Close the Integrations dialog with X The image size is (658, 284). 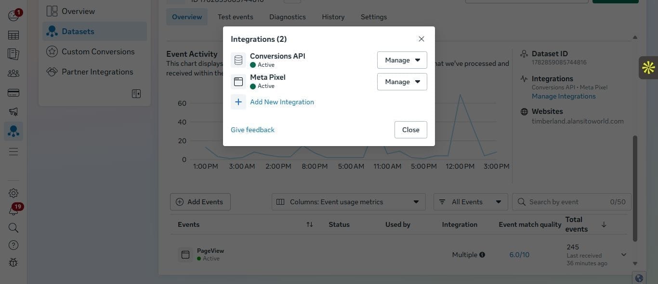[x=421, y=39]
